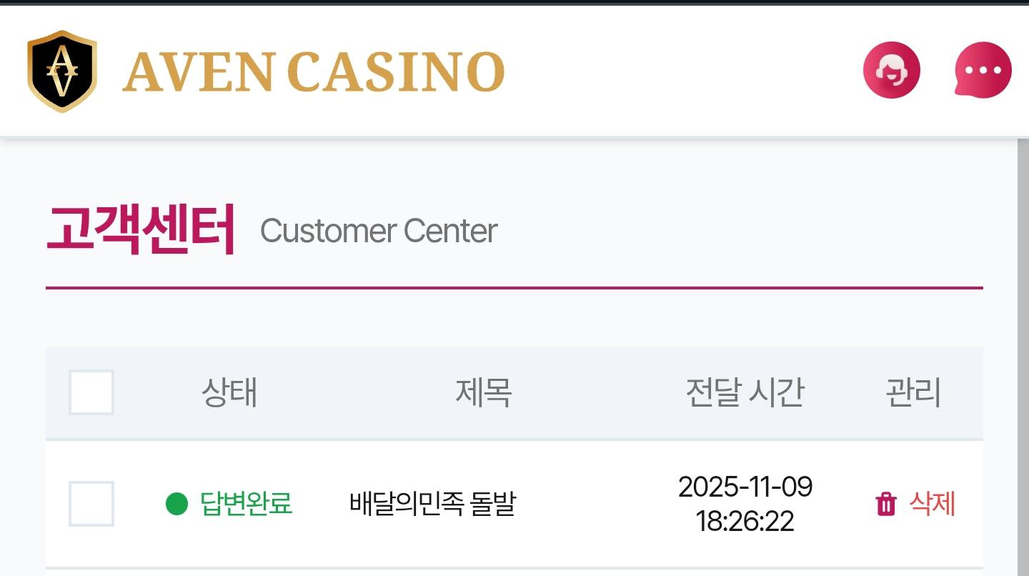Check the 배달의민족 돌발 row checkbox

pos(91,504)
